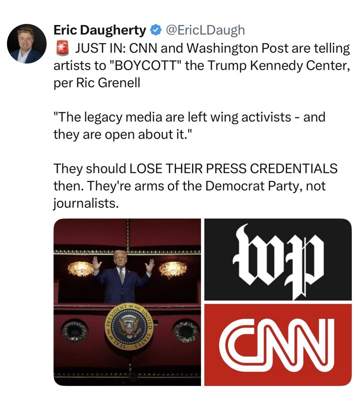The height and width of the screenshot is (409, 359).
Task: Click the "JUST IN" text
Action: 101,48
